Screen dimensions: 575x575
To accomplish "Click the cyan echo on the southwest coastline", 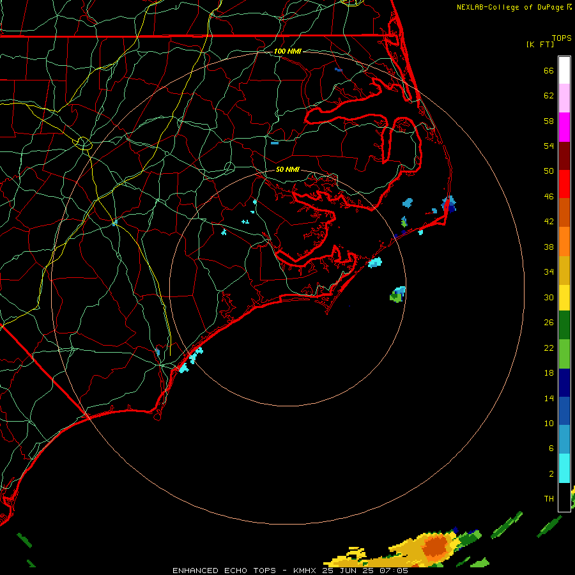I will 184,367.
